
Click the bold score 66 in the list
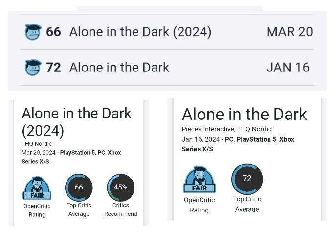54,32
